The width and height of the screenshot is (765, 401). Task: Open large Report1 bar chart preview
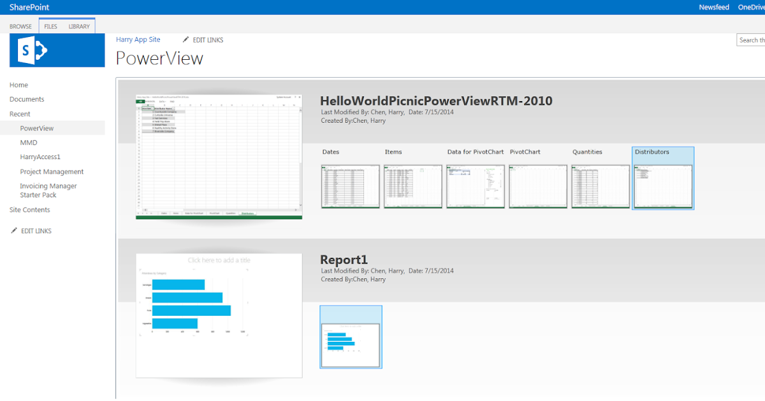pos(219,316)
